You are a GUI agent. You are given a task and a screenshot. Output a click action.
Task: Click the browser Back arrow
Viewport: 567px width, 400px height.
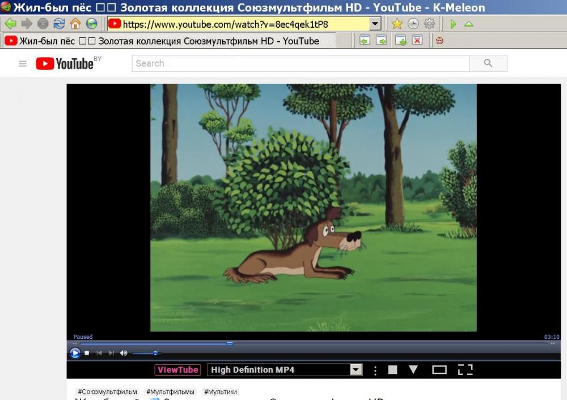click(x=10, y=24)
